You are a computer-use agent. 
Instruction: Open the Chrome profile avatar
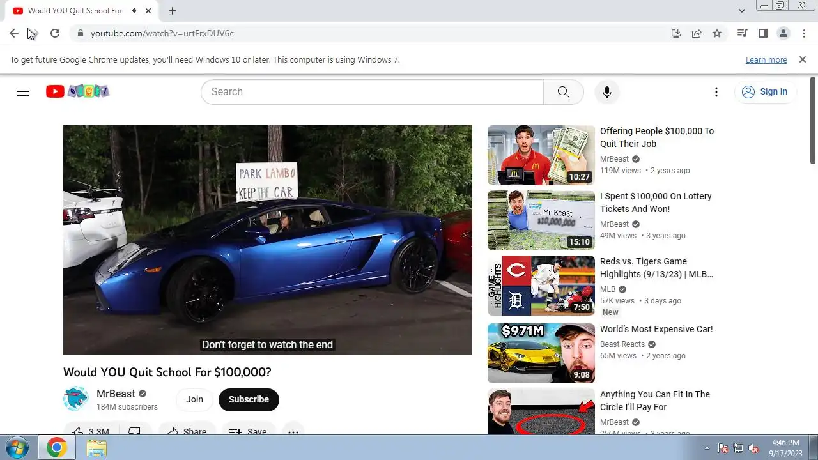click(783, 33)
